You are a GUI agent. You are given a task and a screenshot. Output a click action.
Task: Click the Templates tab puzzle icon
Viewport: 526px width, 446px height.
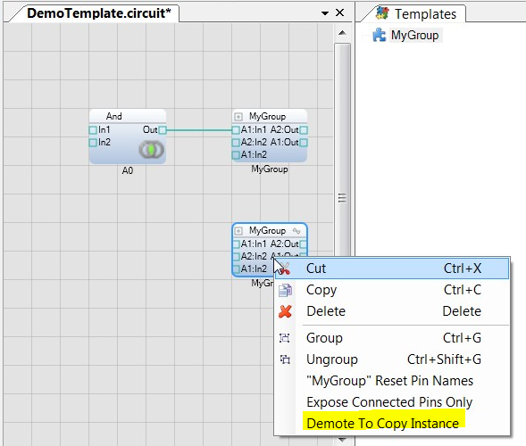tap(382, 13)
